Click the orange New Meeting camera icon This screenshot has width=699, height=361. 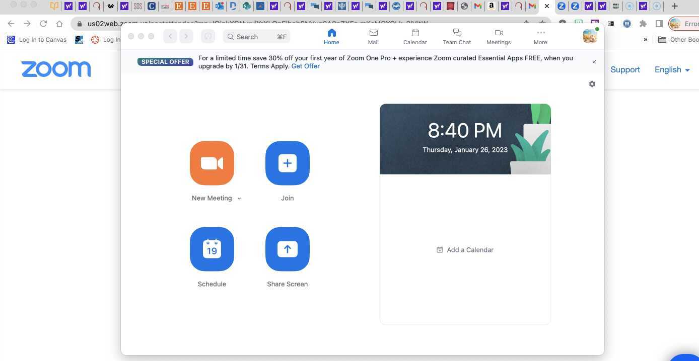(212, 163)
